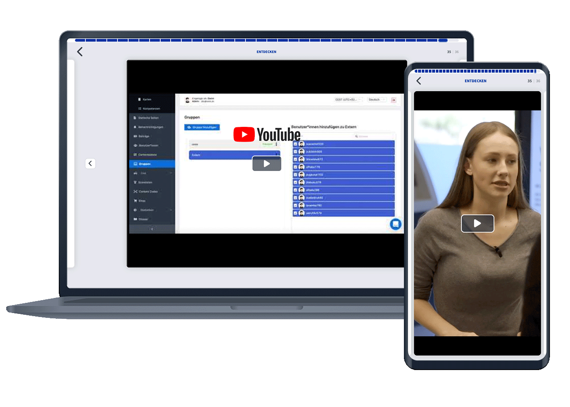This screenshot has height=407, width=570.
Task: Play the video of the woman on the phone
Action: point(477,224)
